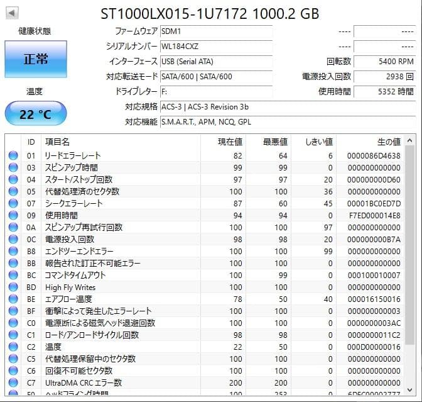Click the interface field USB (Serial ATA)
The width and height of the screenshot is (422, 402).
click(x=216, y=62)
